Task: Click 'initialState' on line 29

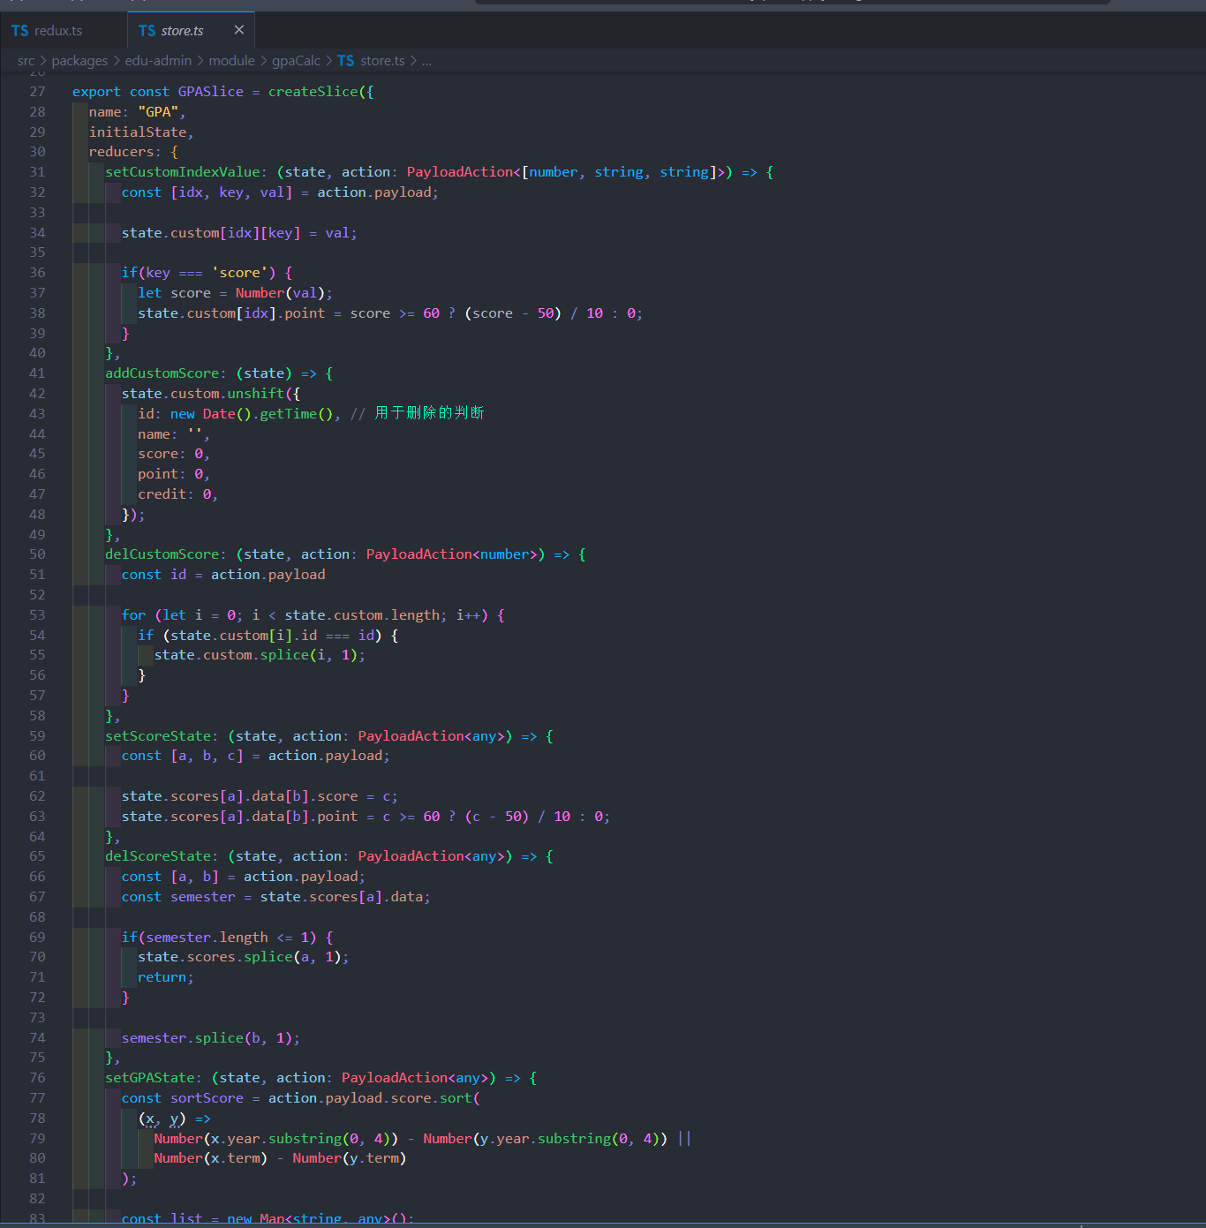Action: [138, 132]
